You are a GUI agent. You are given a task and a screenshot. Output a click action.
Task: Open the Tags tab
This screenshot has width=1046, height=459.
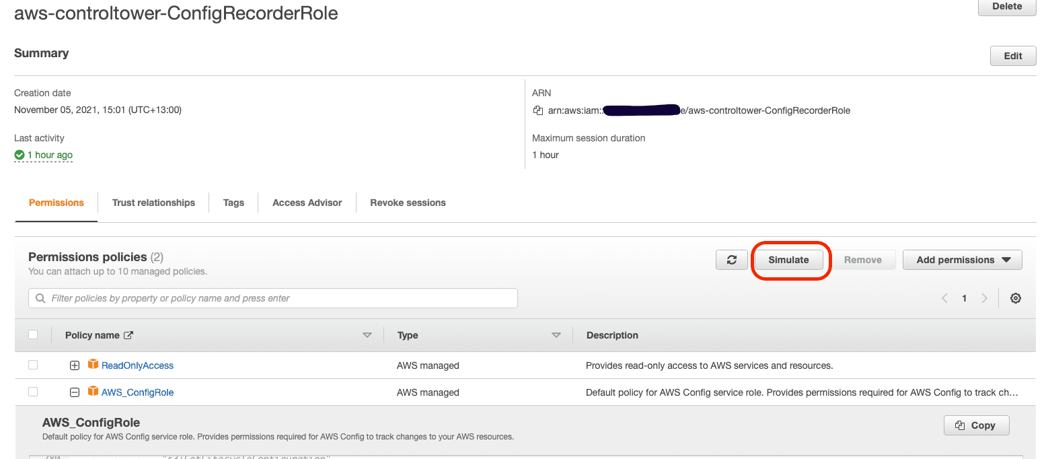(233, 203)
